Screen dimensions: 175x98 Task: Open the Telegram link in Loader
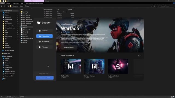(44, 47)
